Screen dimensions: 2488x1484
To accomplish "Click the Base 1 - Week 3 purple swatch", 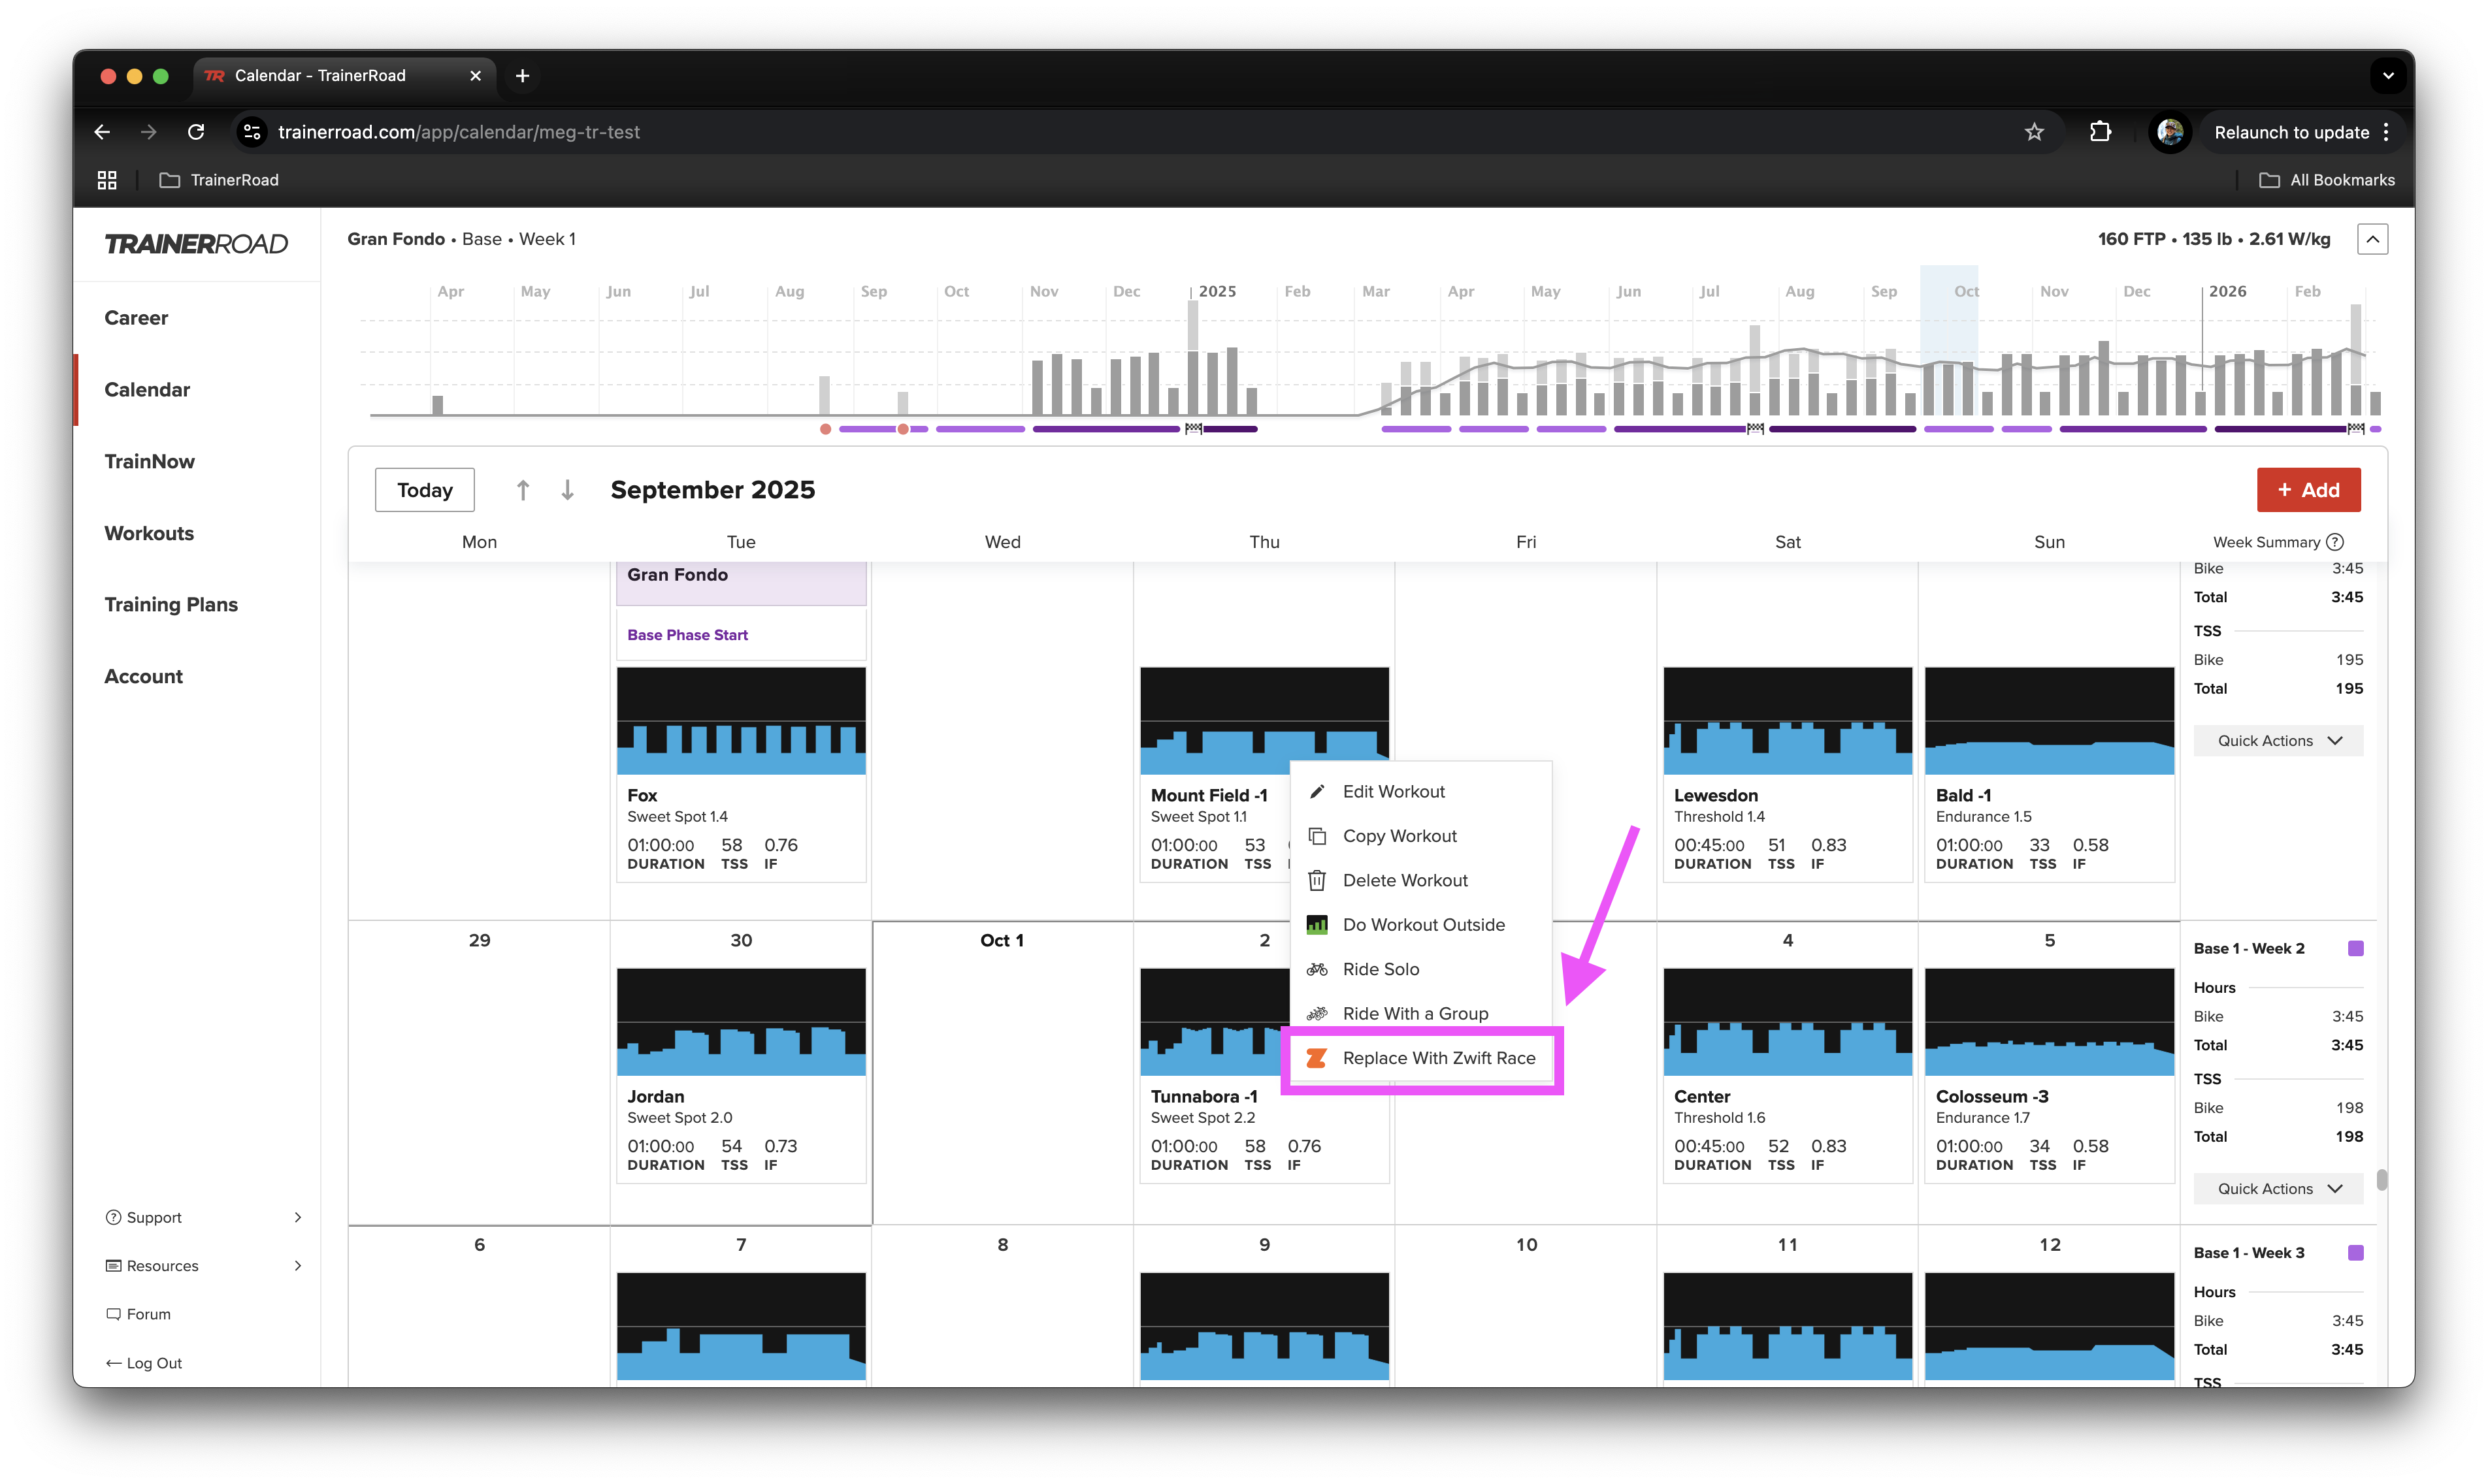I will (2355, 1253).
